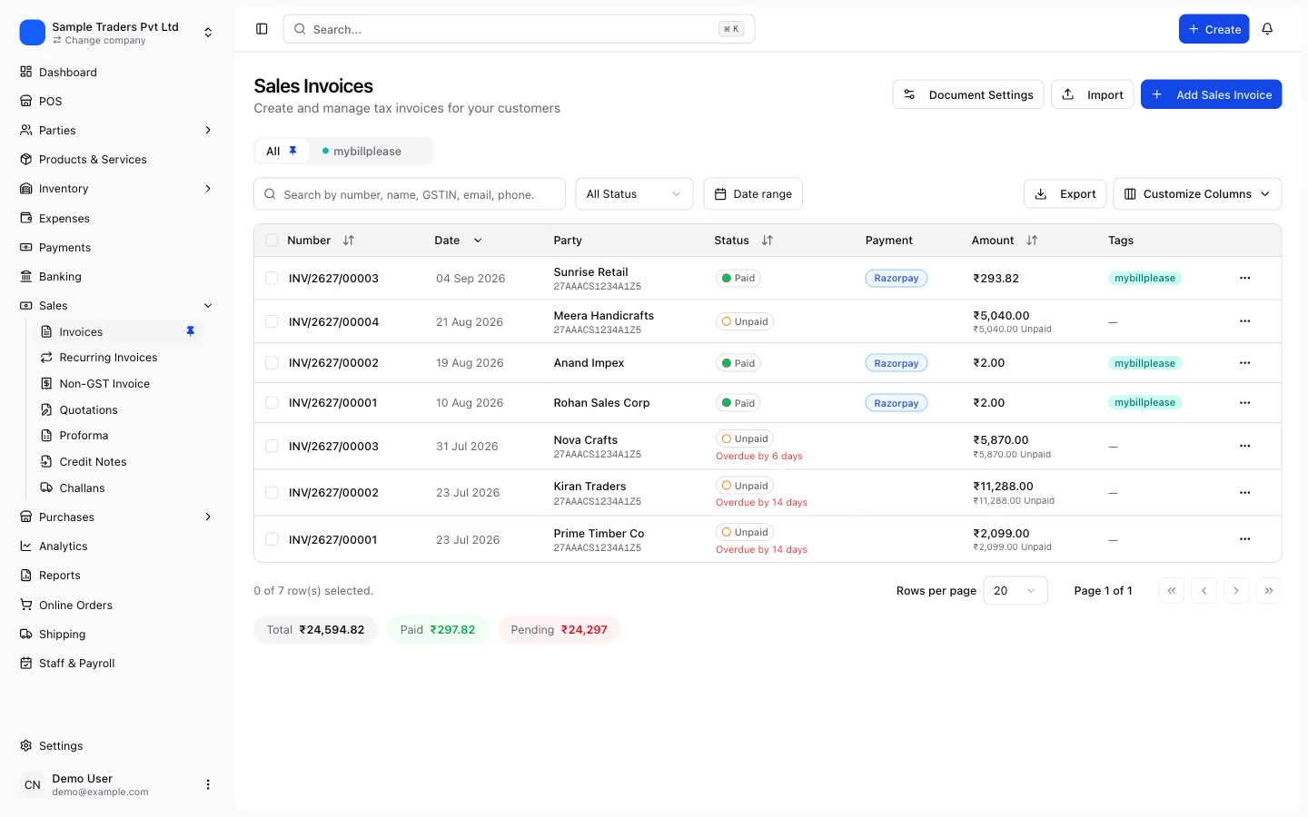Check the Anand Impex invoice row
Screen dimensions: 1308x817
pos(272,363)
